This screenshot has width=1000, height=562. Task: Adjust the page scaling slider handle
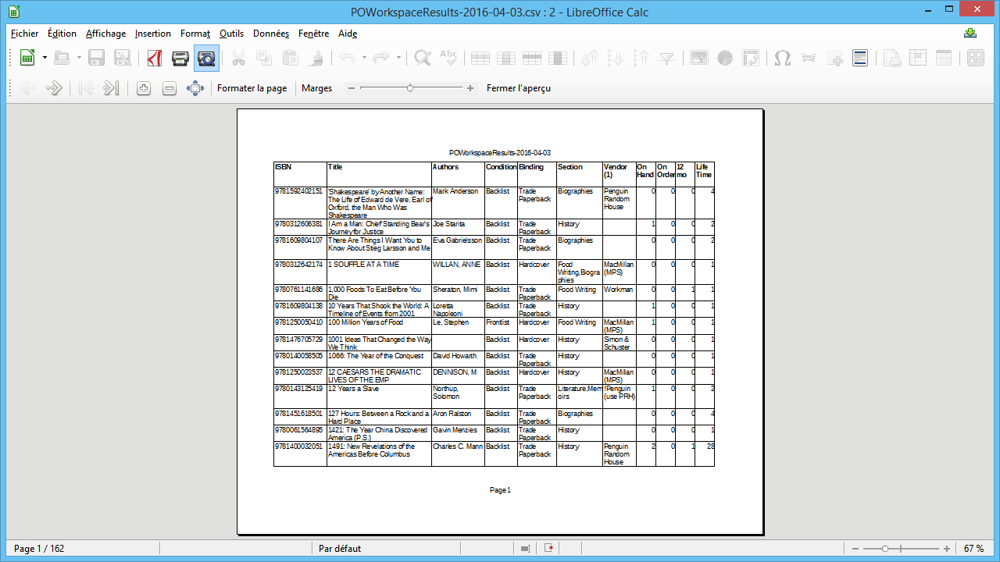[x=410, y=88]
